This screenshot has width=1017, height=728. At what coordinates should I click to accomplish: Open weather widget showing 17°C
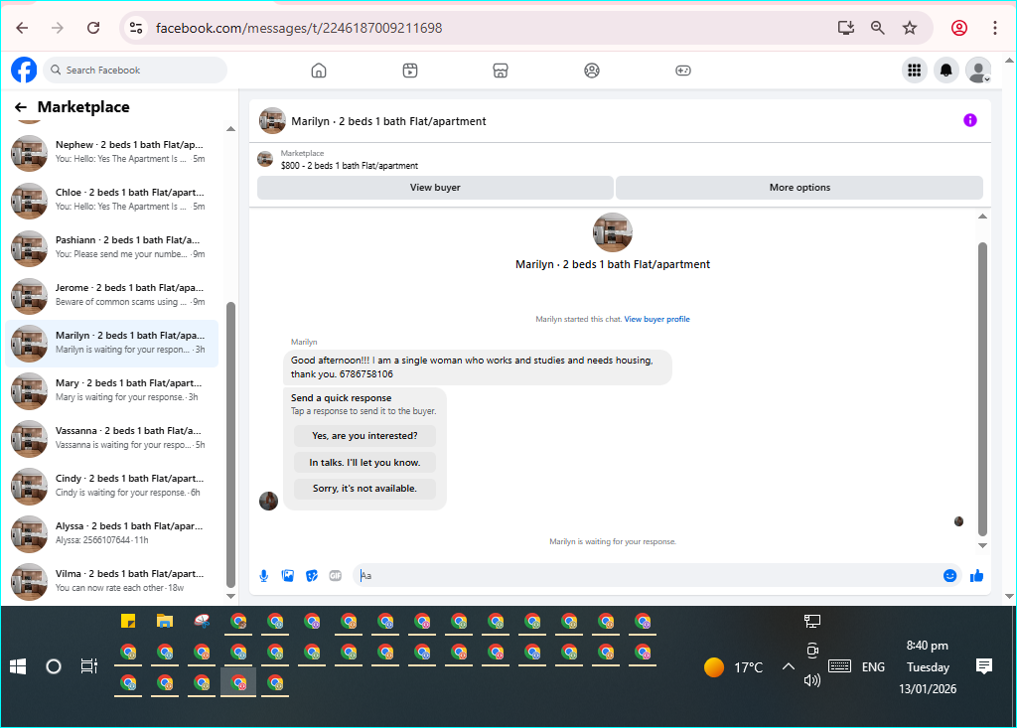pyautogui.click(x=734, y=667)
